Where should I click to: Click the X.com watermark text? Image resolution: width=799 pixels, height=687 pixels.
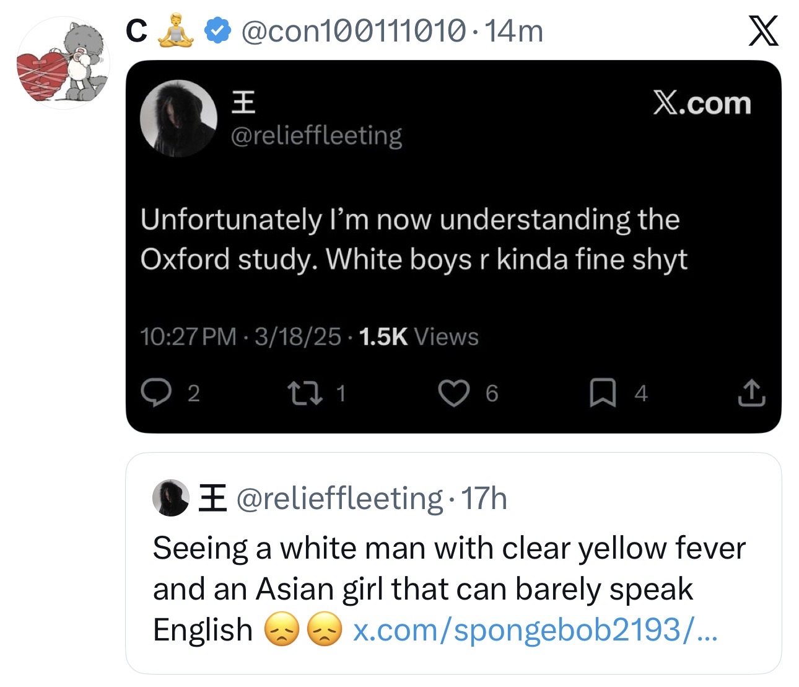[701, 104]
